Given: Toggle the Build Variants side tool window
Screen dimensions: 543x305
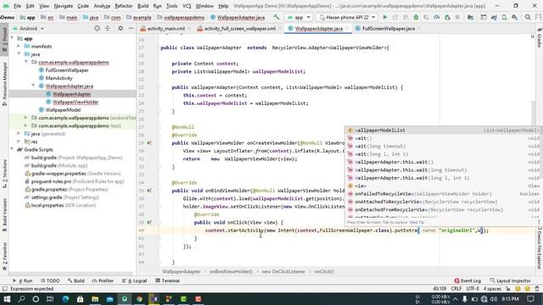Looking at the screenshot, I should (4, 214).
